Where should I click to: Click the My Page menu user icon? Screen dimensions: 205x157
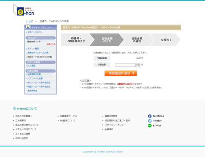click(x=28, y=27)
